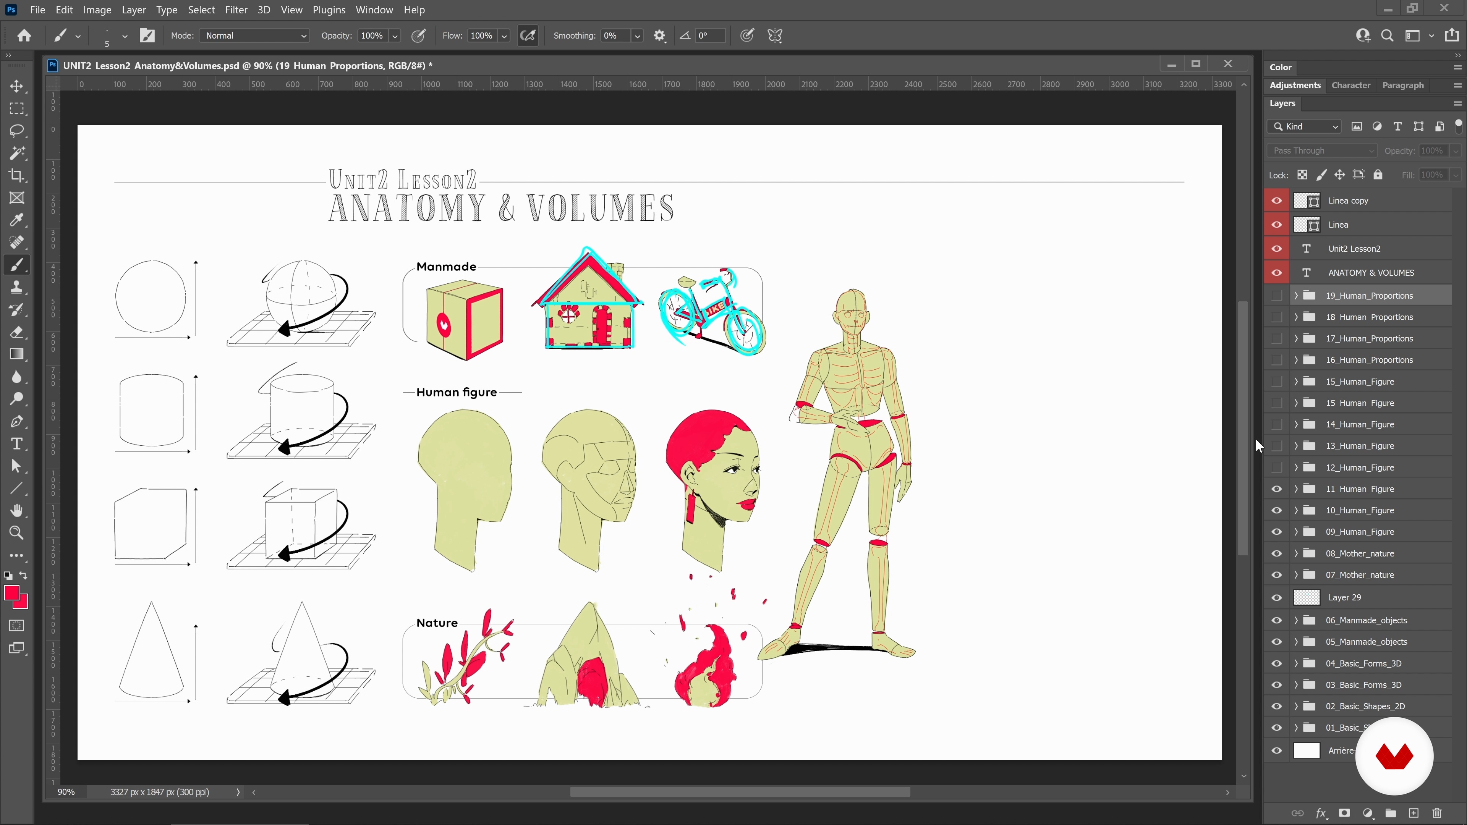Select the Magic Wand tool

pyautogui.click(x=16, y=153)
